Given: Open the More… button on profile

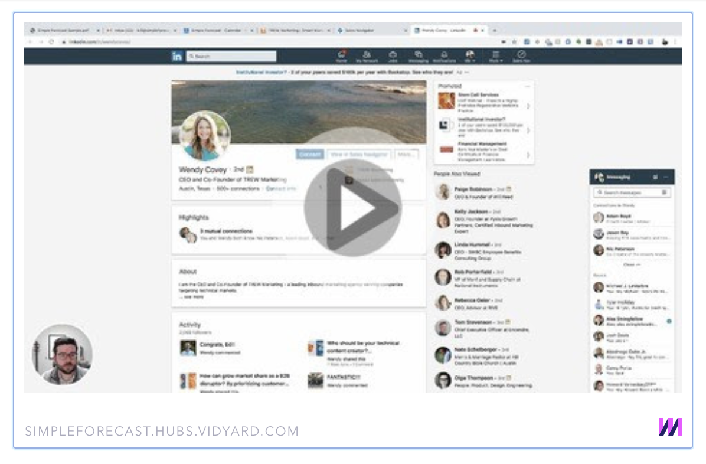Looking at the screenshot, I should click(x=406, y=155).
